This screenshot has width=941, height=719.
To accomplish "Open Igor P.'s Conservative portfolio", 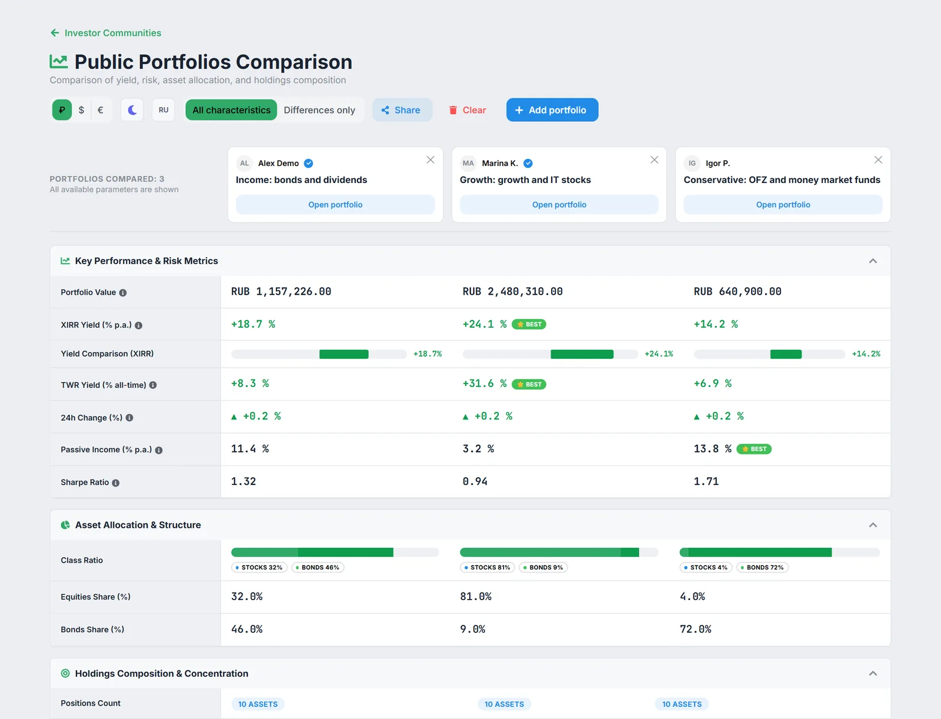I will tap(783, 205).
